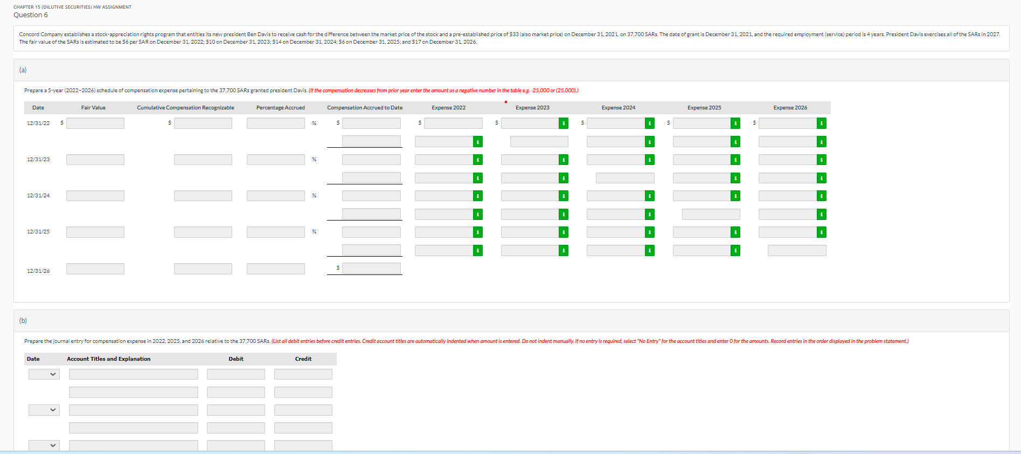The image size is (1021, 454).
Task: Open first Date dropdown in journal entry table
Action: [x=44, y=374]
